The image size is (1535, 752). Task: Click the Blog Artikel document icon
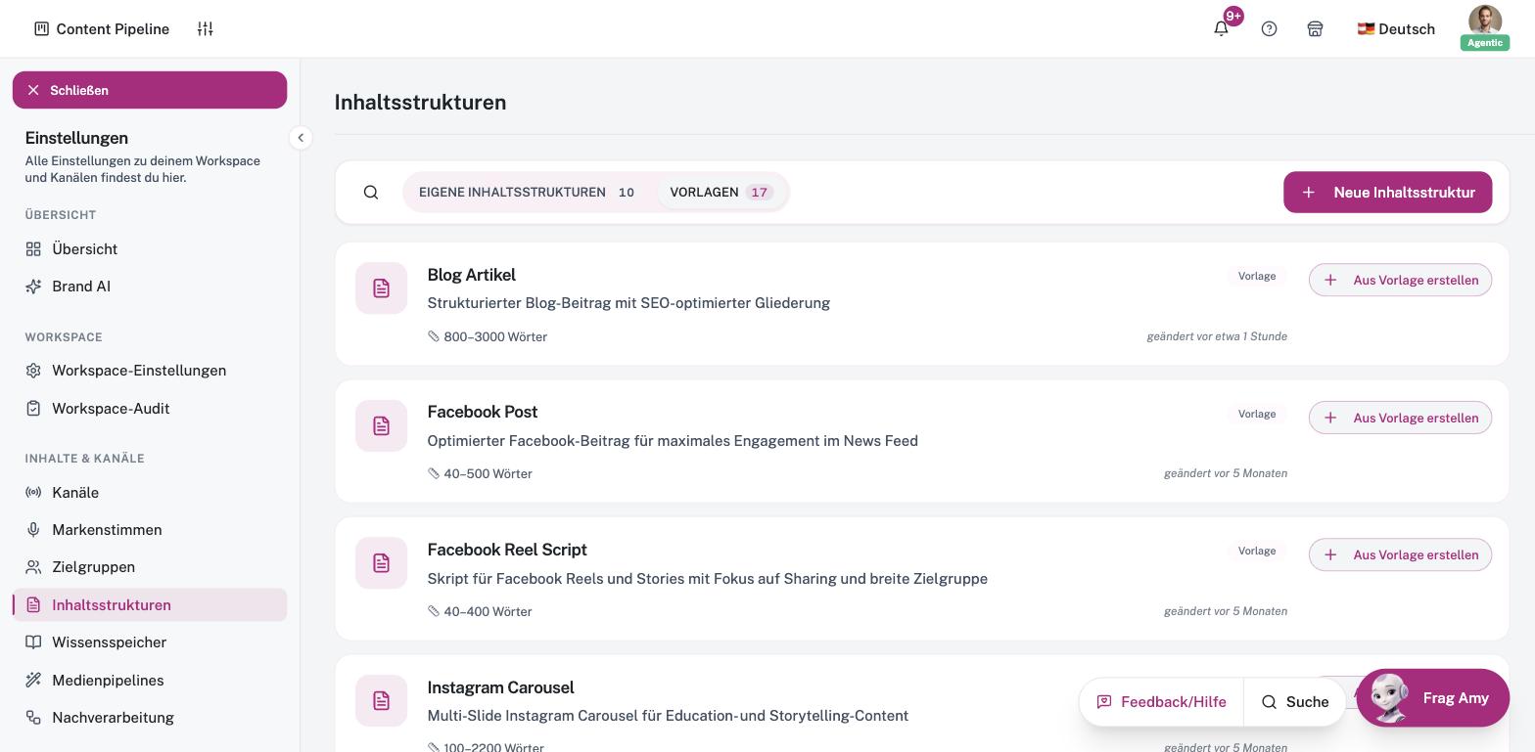pyautogui.click(x=382, y=288)
